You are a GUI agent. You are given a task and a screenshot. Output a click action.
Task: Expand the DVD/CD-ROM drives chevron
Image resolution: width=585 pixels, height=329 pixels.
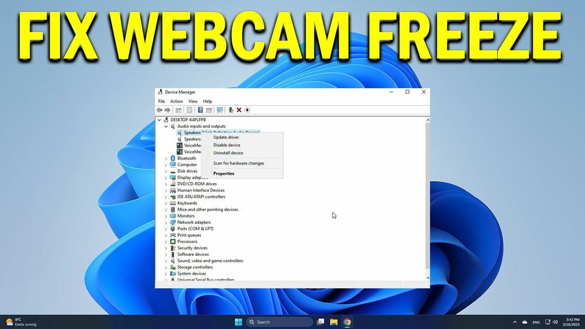tap(166, 184)
